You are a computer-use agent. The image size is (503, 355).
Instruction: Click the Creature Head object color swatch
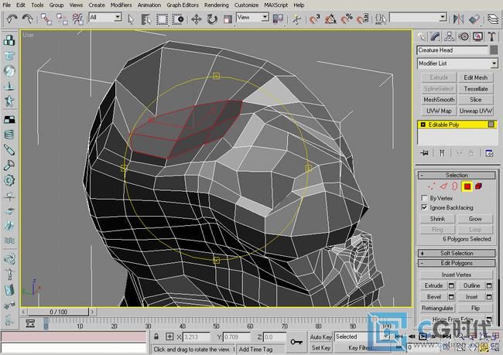click(x=494, y=50)
